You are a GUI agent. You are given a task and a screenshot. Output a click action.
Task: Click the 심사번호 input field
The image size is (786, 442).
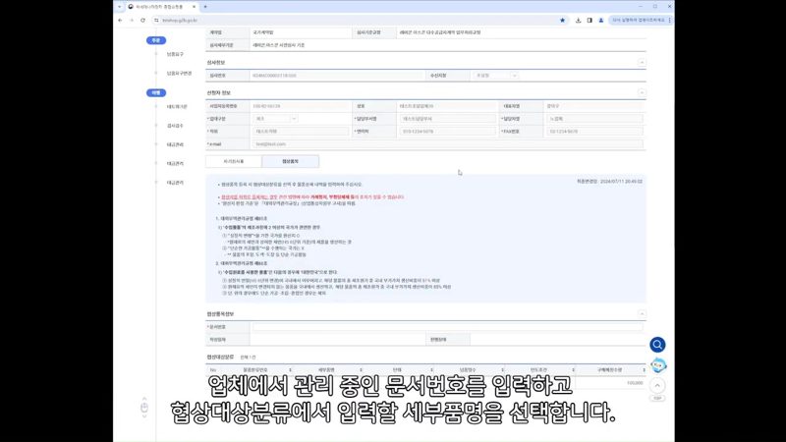pyautogui.click(x=337, y=76)
